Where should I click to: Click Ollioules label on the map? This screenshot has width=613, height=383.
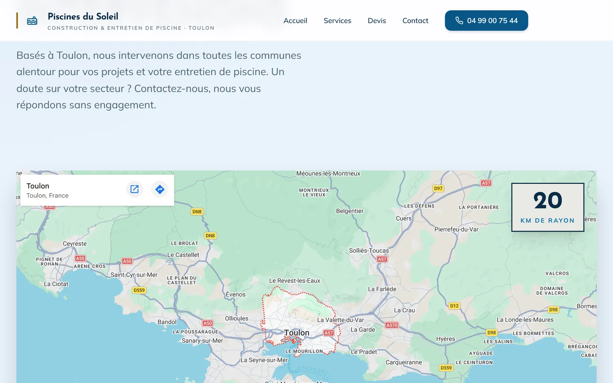click(237, 318)
